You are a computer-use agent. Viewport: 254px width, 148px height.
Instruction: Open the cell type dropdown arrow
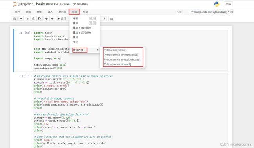point(104,18)
